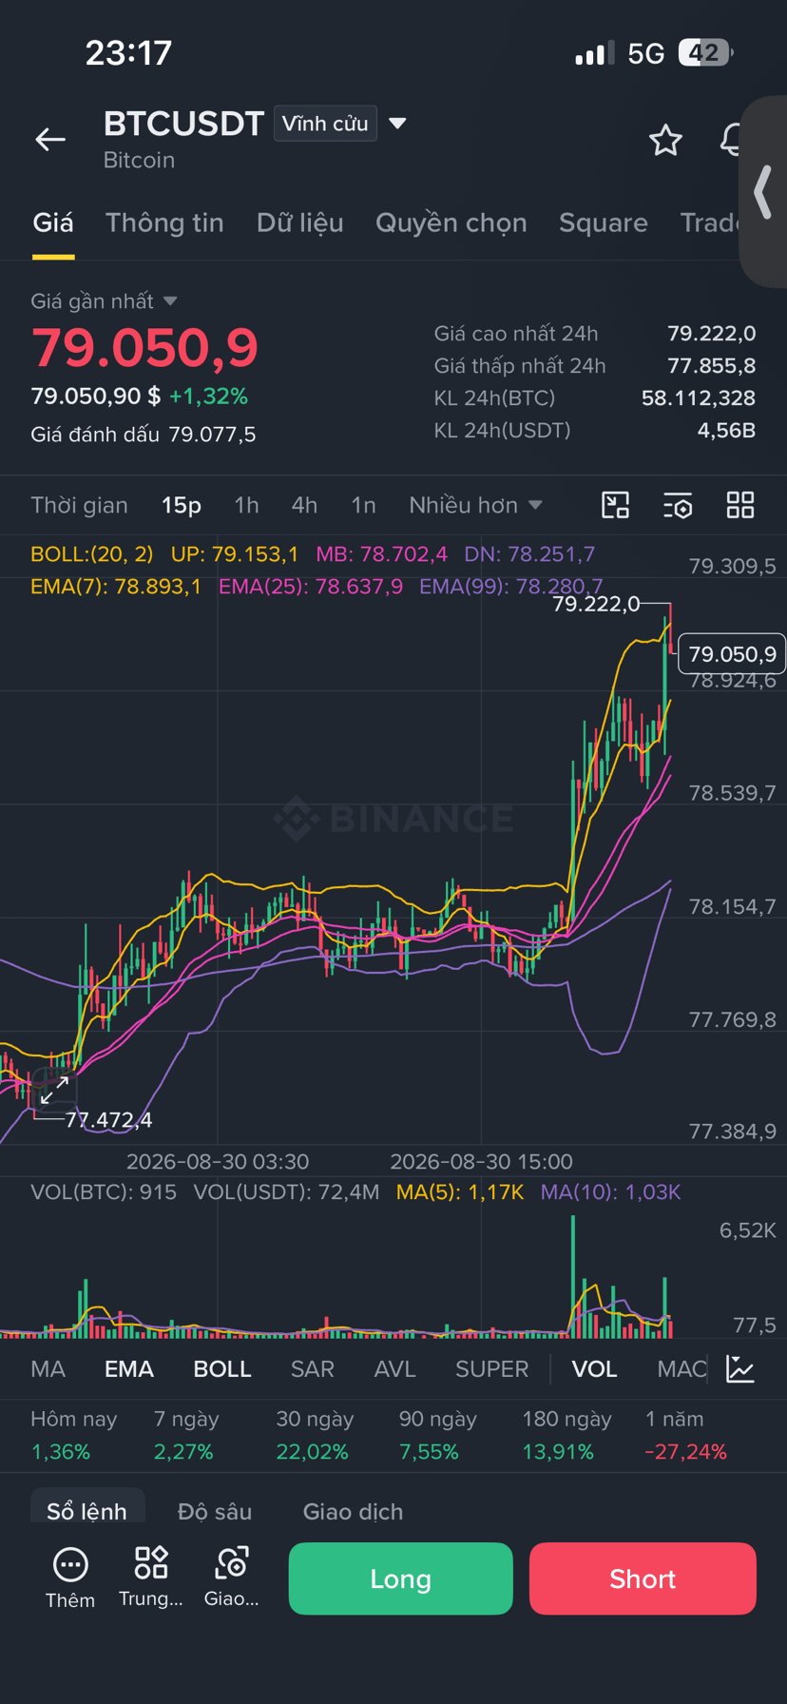Tap the Hôm nay 1,36% performance

click(73, 1435)
